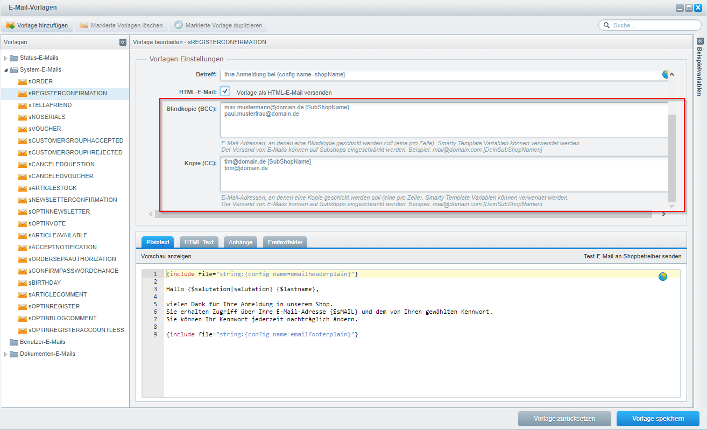Click the settings horizontal scrollbar thumb
Image resolution: width=707 pixels, height=430 pixels.
(x=403, y=214)
